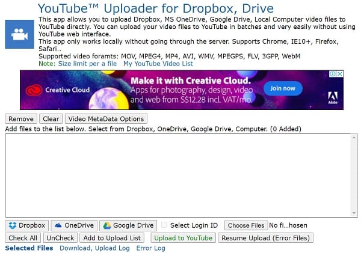Click Add to Upload List

pos(112,238)
